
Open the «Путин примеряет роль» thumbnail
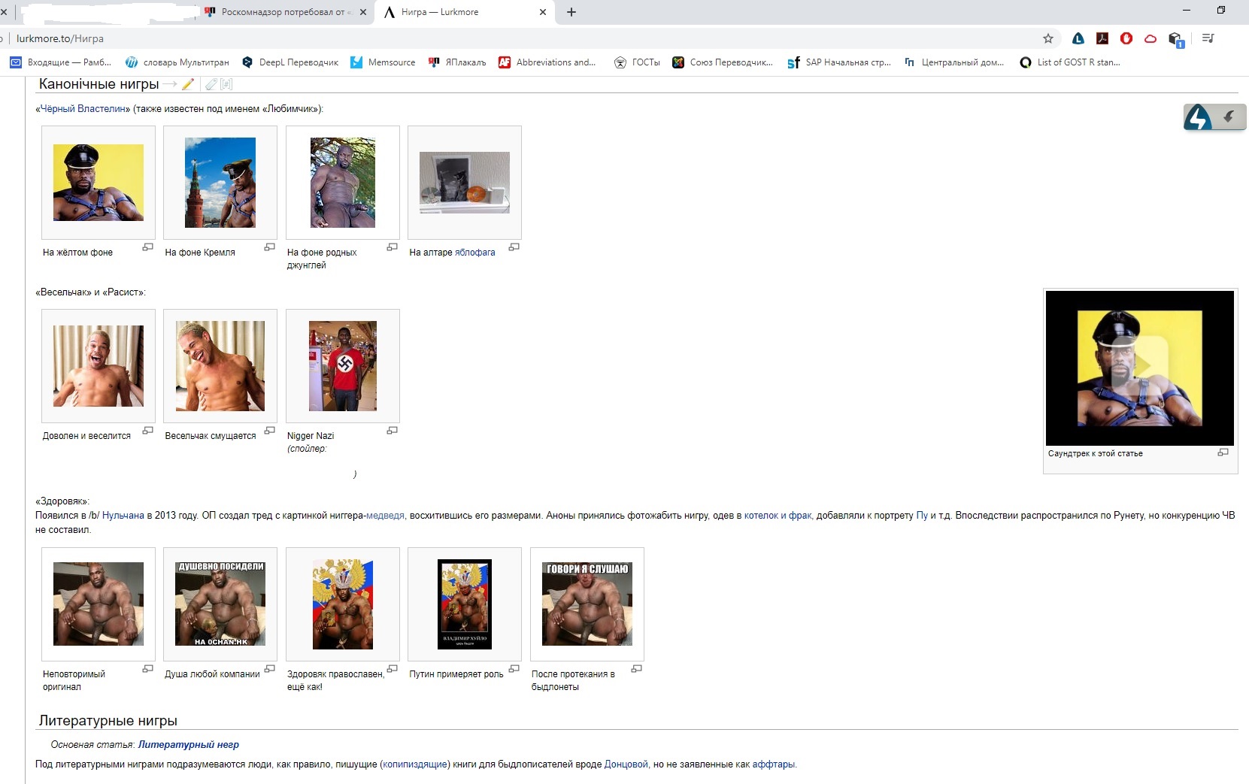coord(465,604)
